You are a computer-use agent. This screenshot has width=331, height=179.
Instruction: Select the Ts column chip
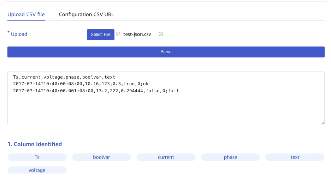[37, 157]
